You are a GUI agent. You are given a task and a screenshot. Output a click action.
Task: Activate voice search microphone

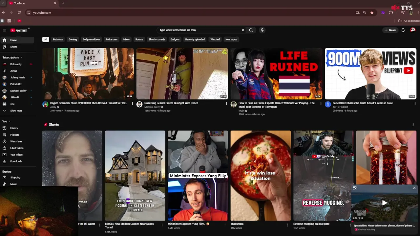(262, 30)
